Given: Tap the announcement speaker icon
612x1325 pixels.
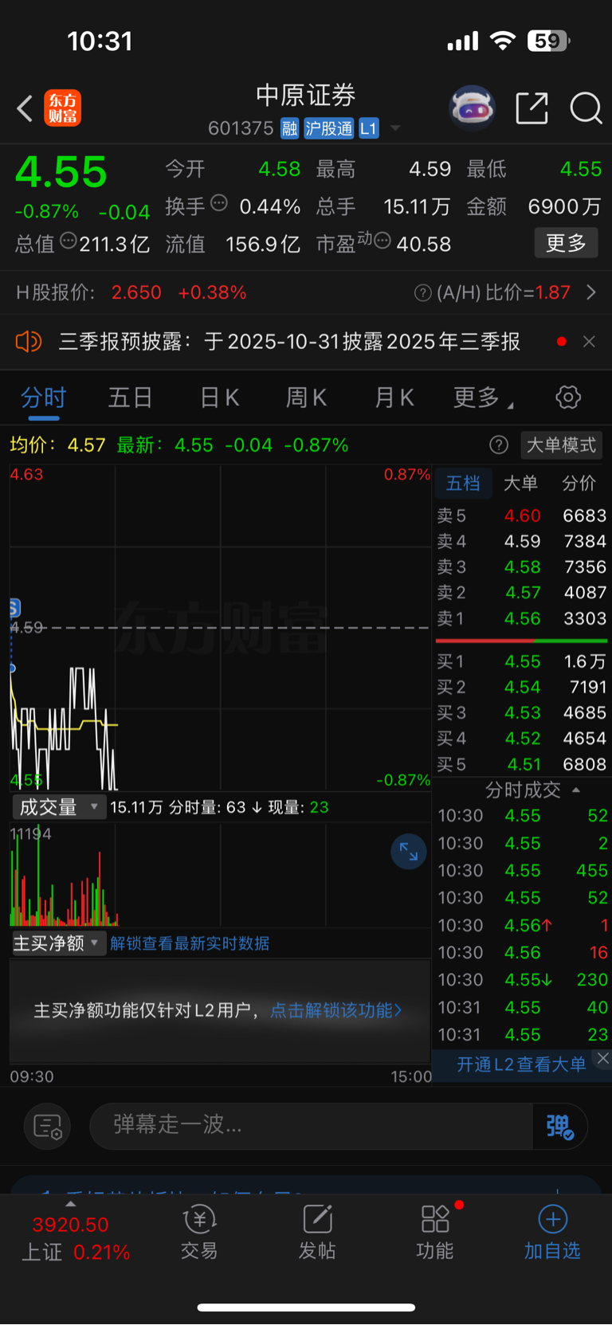Looking at the screenshot, I should 29,342.
